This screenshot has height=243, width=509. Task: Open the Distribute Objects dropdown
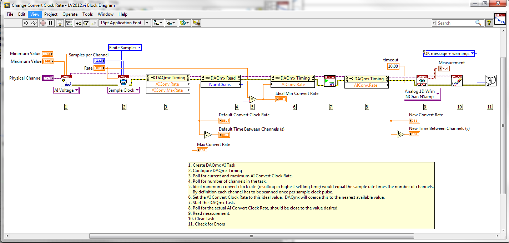pyautogui.click(x=171, y=23)
